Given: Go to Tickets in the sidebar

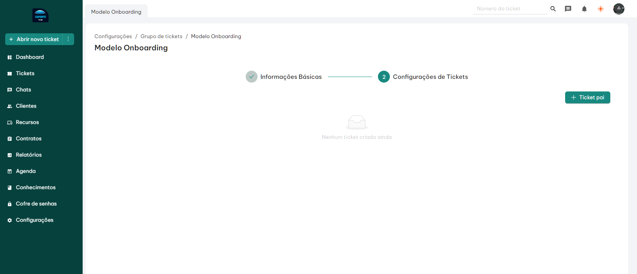Looking at the screenshot, I should coord(25,73).
